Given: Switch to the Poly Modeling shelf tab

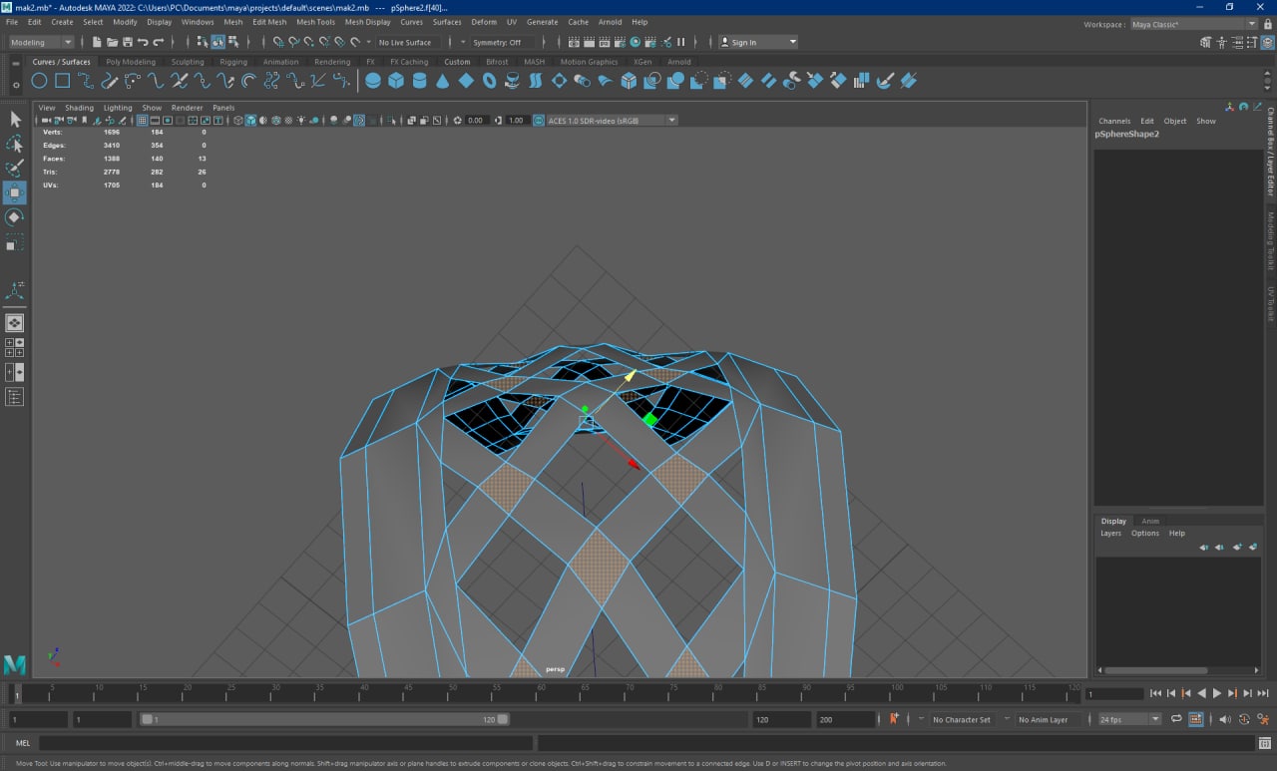Looking at the screenshot, I should point(131,62).
